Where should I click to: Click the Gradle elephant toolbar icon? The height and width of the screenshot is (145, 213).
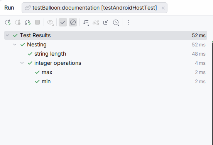pyautogui.click(x=96, y=22)
